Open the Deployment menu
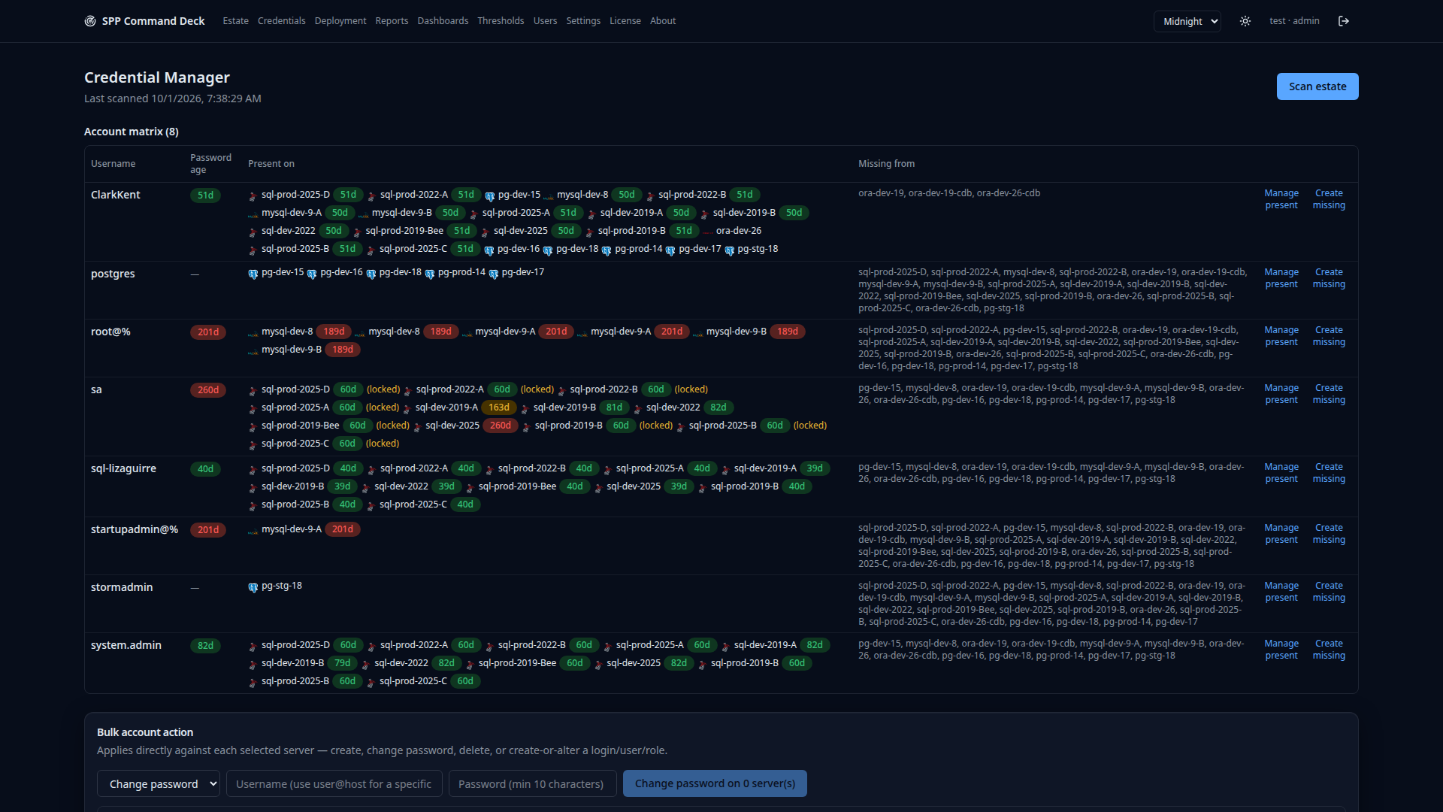Viewport: 1443px width, 812px height. [340, 21]
